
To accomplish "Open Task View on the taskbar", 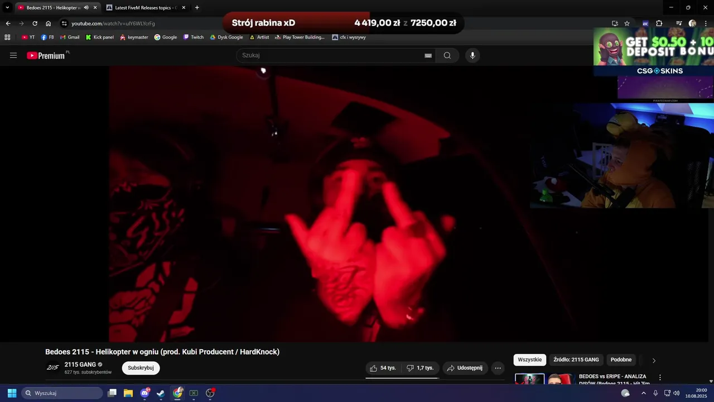I will 112,393.
